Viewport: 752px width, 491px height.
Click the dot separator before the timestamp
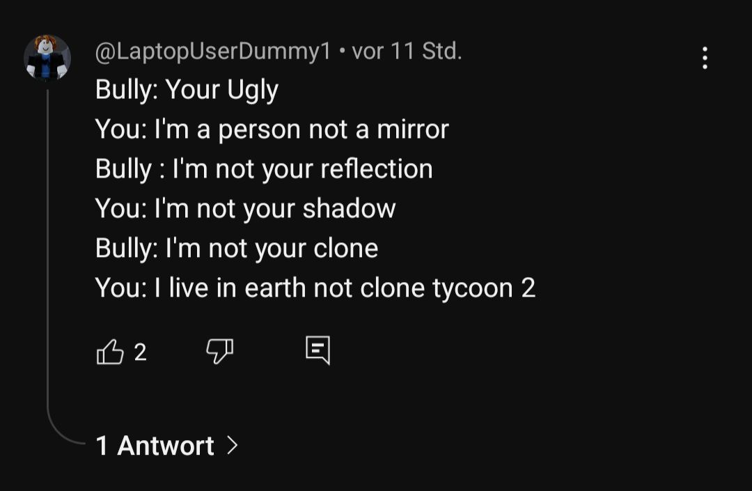(342, 52)
